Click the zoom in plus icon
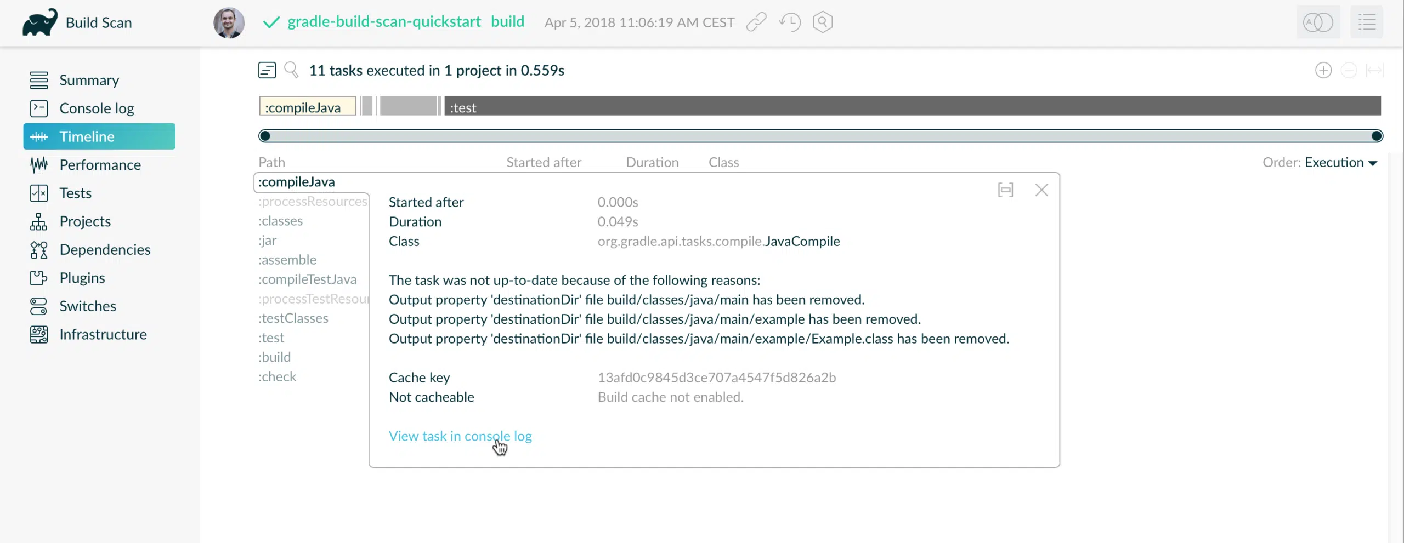Viewport: 1404px width, 543px height. click(1323, 70)
